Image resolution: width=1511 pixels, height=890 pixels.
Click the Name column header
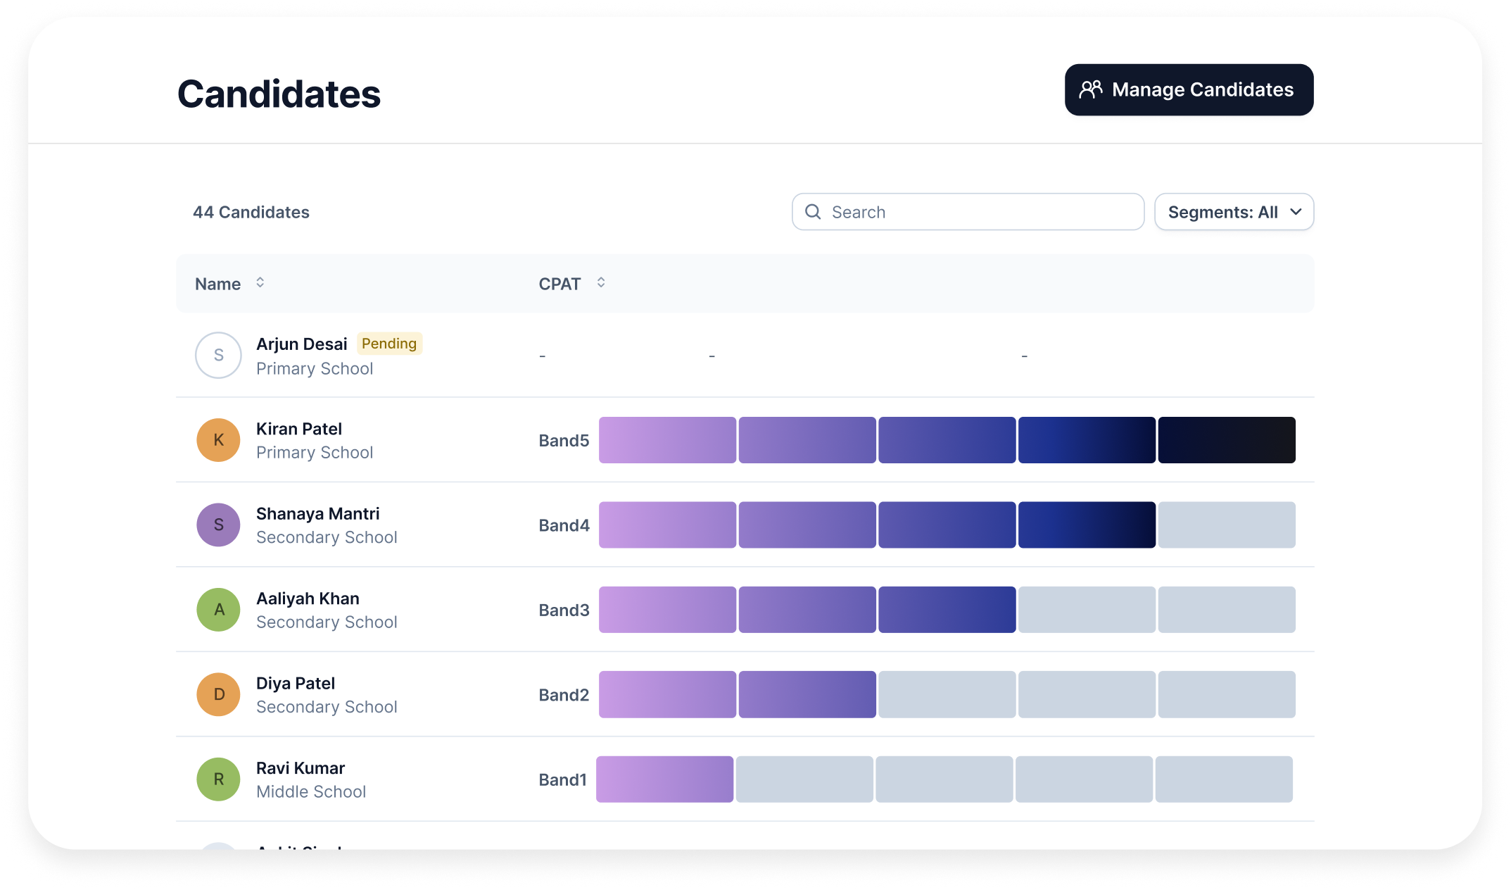pos(218,283)
